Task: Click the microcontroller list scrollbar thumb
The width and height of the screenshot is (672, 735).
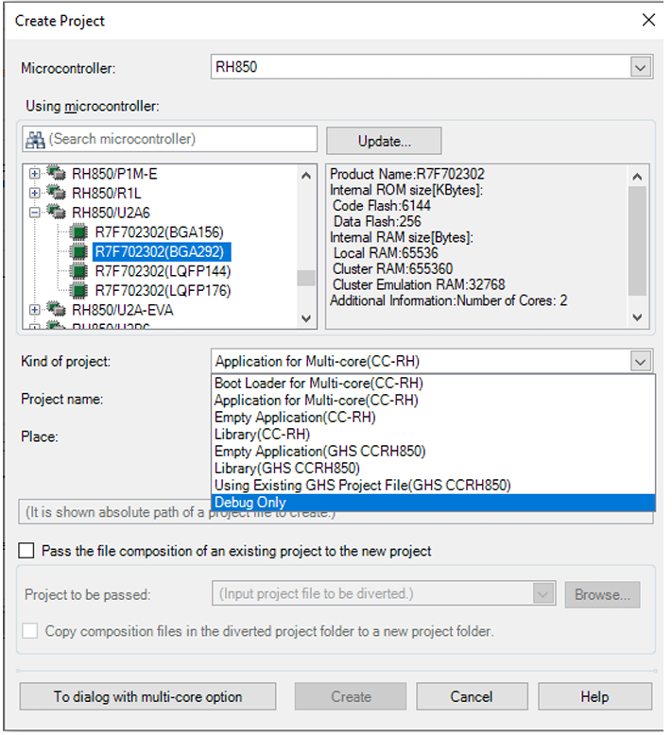Action: [x=306, y=277]
